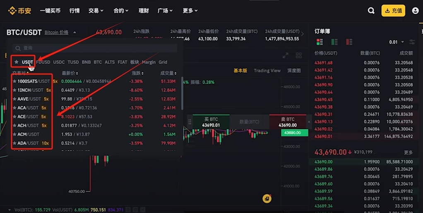Select the Margin market tab
Screen dimensions: 423x213
click(x=149, y=62)
